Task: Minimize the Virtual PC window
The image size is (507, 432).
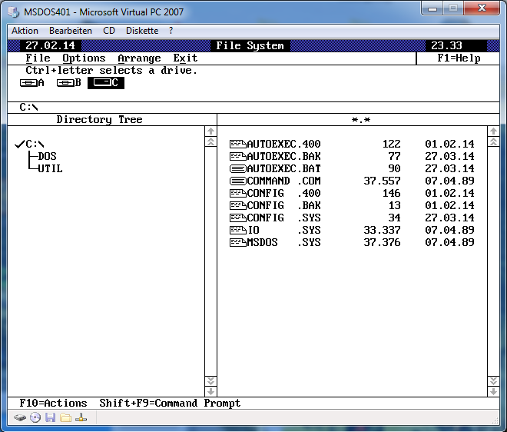Action: point(432,8)
